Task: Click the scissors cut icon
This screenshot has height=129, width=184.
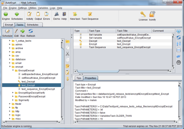Action: coord(67,54)
